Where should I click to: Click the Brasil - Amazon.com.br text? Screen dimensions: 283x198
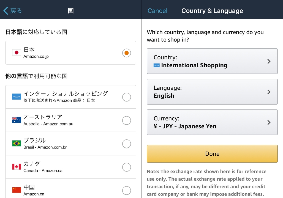[x=45, y=147]
